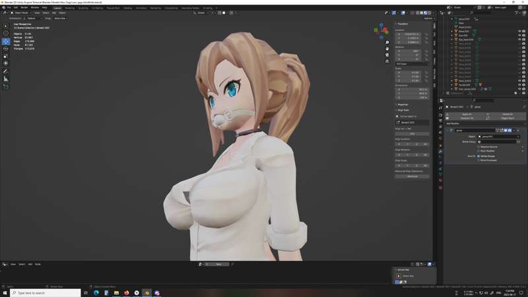Hide Shirt_sleeves object with eye icon
This screenshot has width=528, height=297.
(519, 89)
